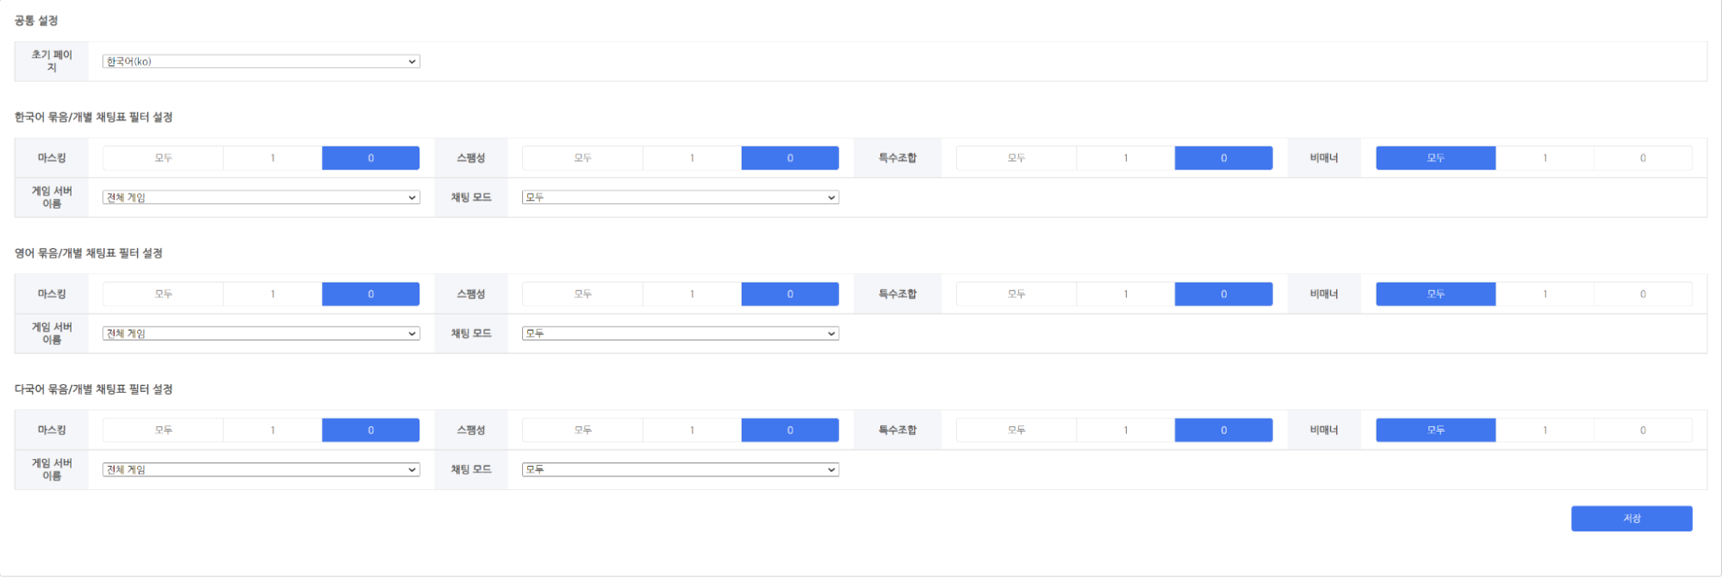Viewport: 1722px width, 578px height.
Task: Choose 0 for Korean 비매너 filter
Action: pos(1643,158)
